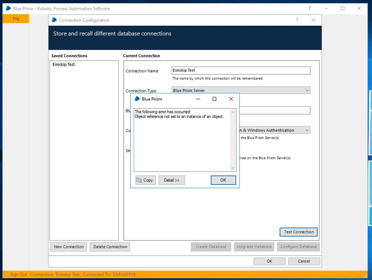Click the 'Connection Name' label
This screenshot has height=280, width=372.
pyautogui.click(x=142, y=71)
